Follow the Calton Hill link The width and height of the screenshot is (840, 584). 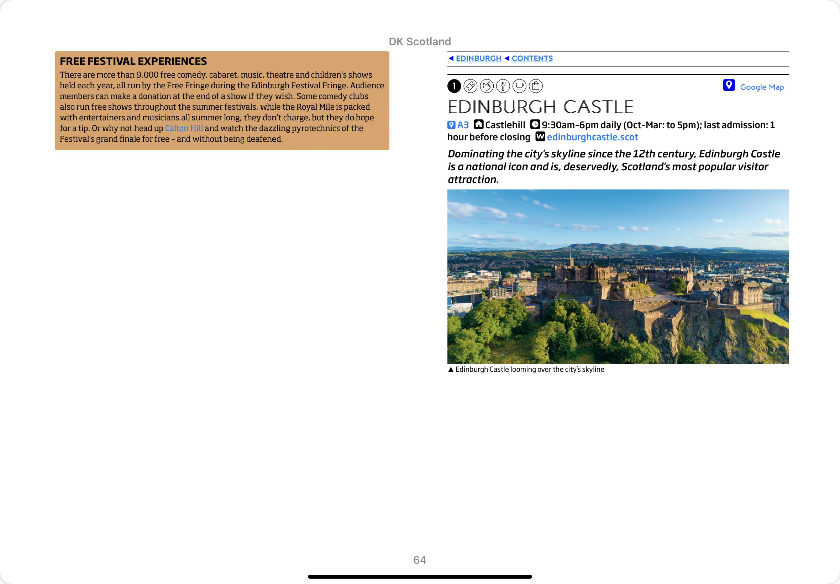click(x=184, y=129)
